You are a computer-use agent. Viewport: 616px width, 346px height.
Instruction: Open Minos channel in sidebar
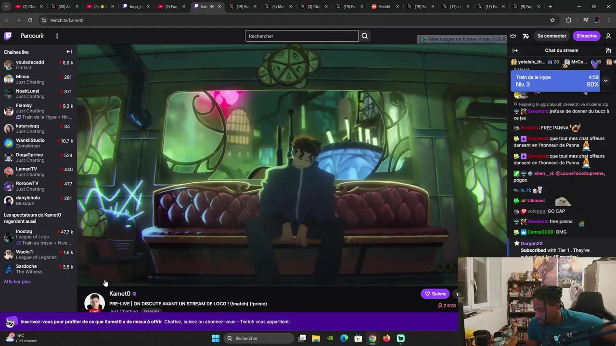click(38, 79)
